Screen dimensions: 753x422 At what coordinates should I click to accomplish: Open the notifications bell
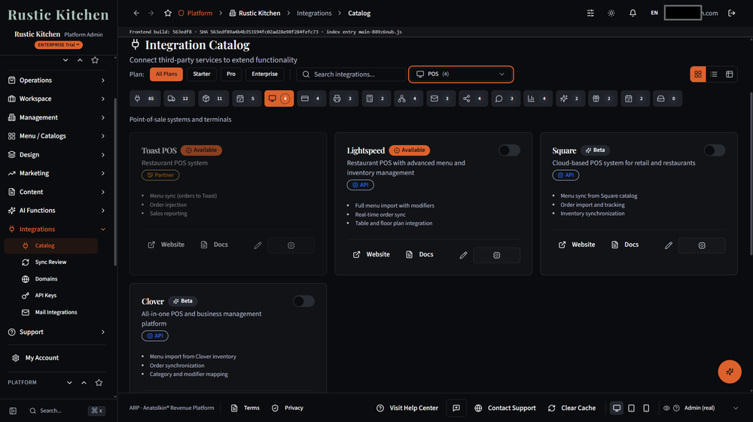coord(633,13)
